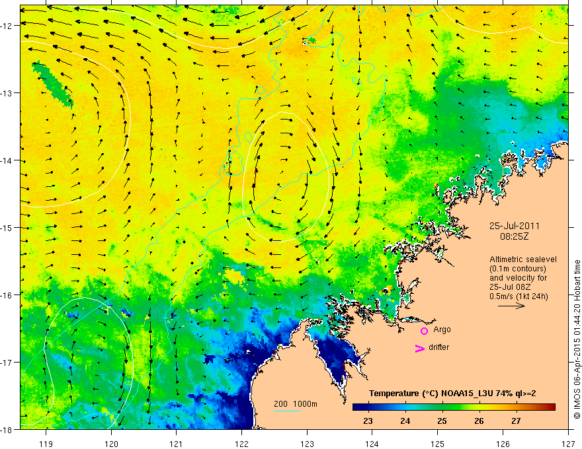
Task: Click the temperature color bar
Action: [x=454, y=407]
